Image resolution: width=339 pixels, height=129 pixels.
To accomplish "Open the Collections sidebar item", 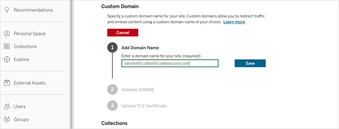I will (x=25, y=46).
